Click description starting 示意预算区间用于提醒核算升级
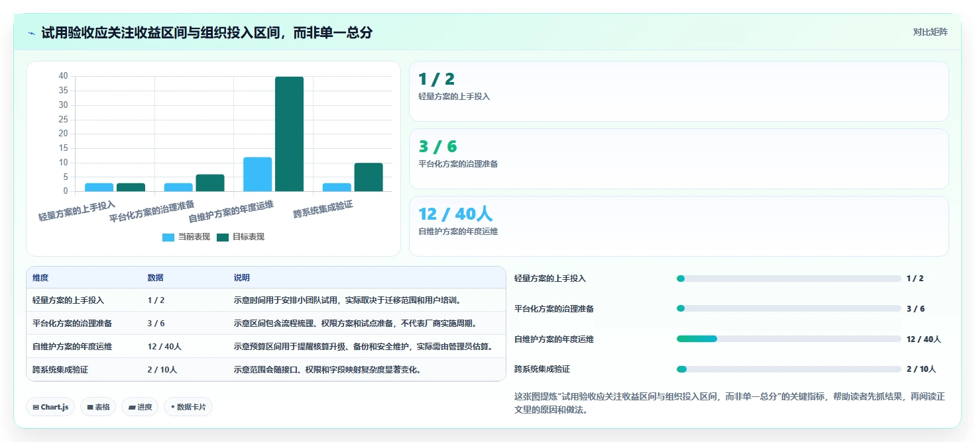 [363, 347]
